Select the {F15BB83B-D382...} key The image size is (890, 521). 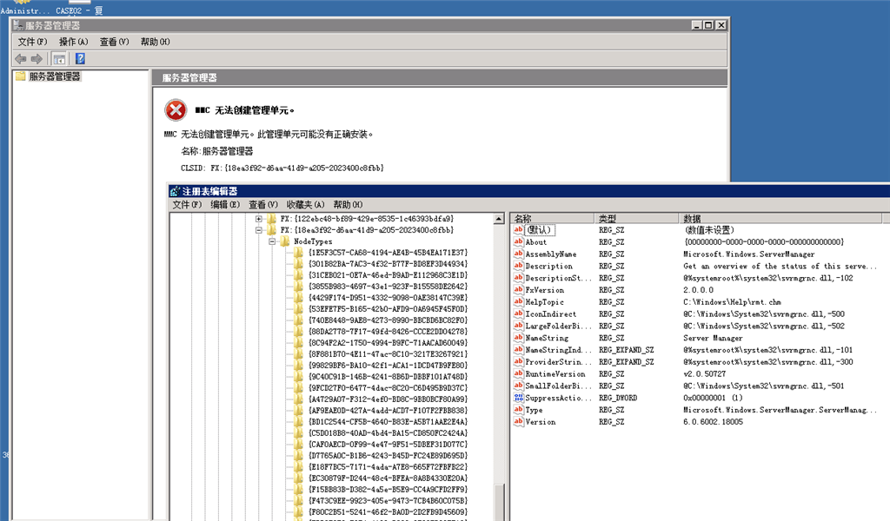pyautogui.click(x=389, y=489)
